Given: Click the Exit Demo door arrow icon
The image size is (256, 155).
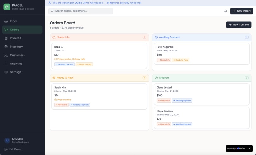Looking at the screenshot, I should 6,149.
